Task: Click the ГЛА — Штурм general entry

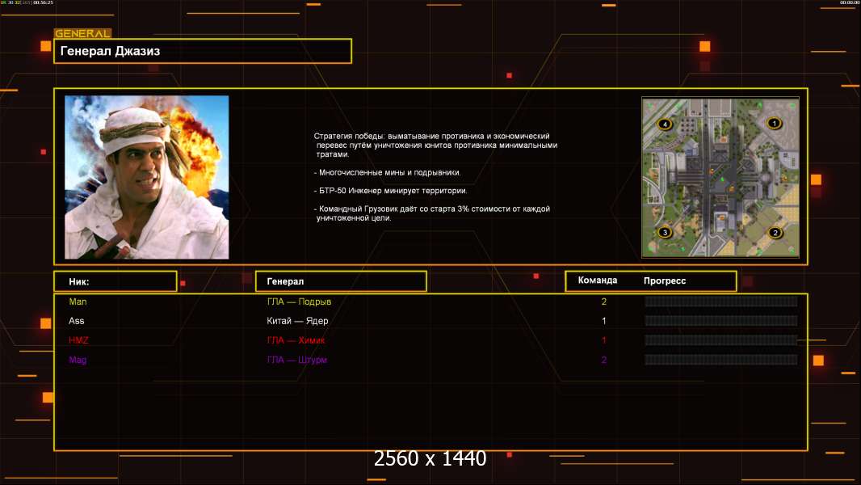Action: (296, 360)
